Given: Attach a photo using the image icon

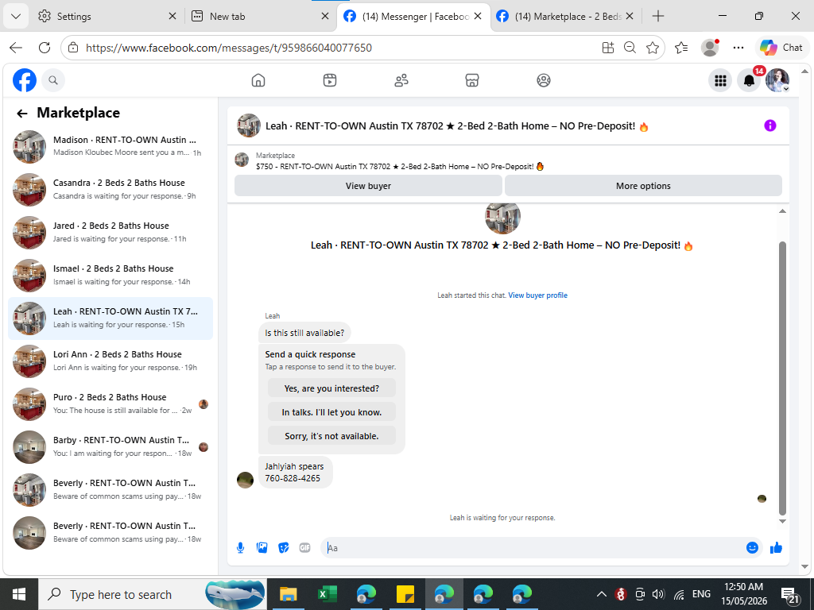Looking at the screenshot, I should [x=262, y=548].
